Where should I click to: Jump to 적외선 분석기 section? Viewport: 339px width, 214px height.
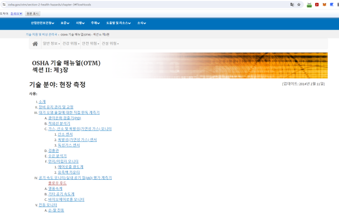coord(59,124)
